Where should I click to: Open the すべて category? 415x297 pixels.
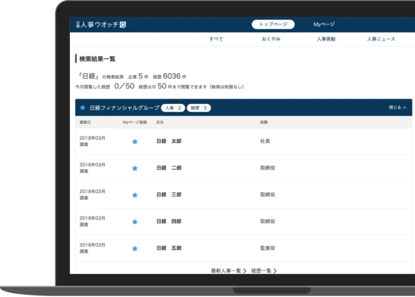(x=216, y=39)
